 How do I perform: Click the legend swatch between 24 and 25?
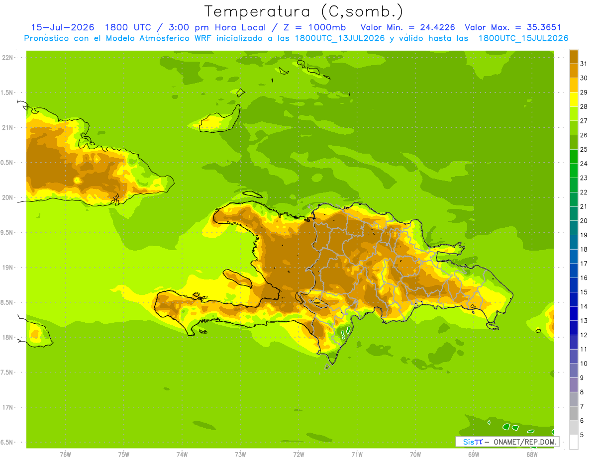[574, 157]
